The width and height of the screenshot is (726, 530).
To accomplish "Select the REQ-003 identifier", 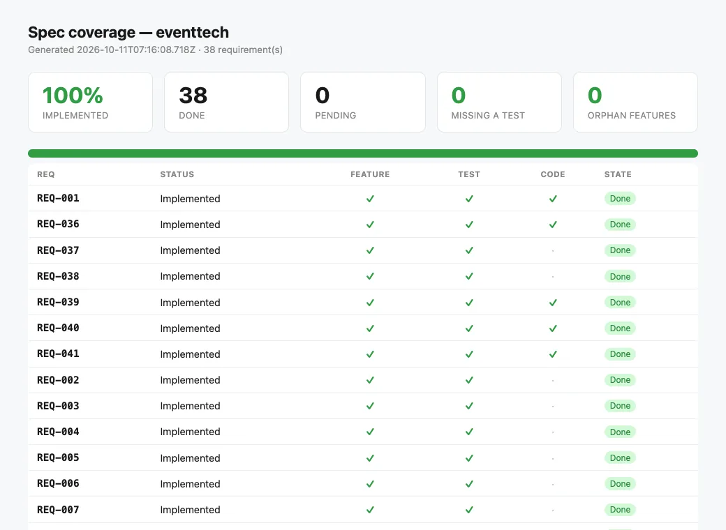I will coord(58,406).
